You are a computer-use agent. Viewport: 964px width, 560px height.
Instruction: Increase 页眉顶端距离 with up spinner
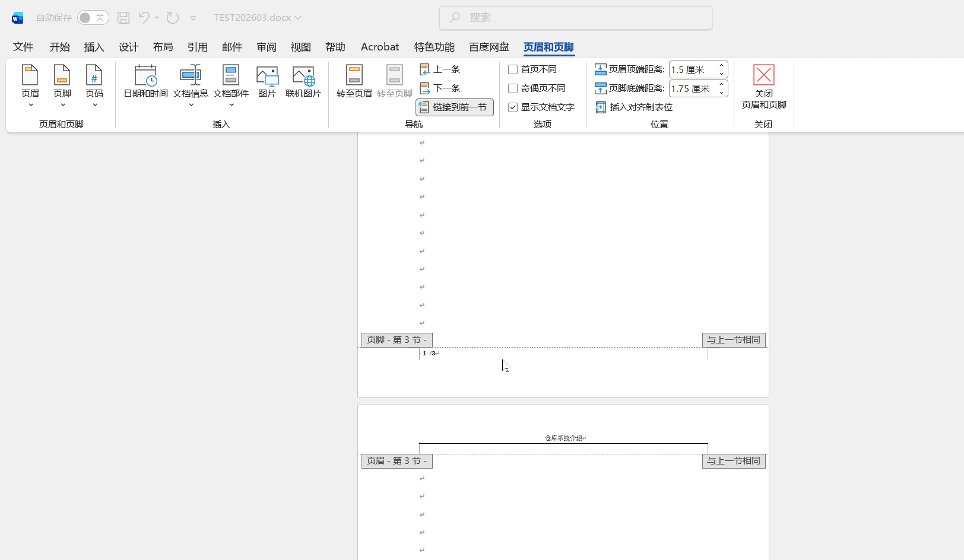pyautogui.click(x=721, y=65)
